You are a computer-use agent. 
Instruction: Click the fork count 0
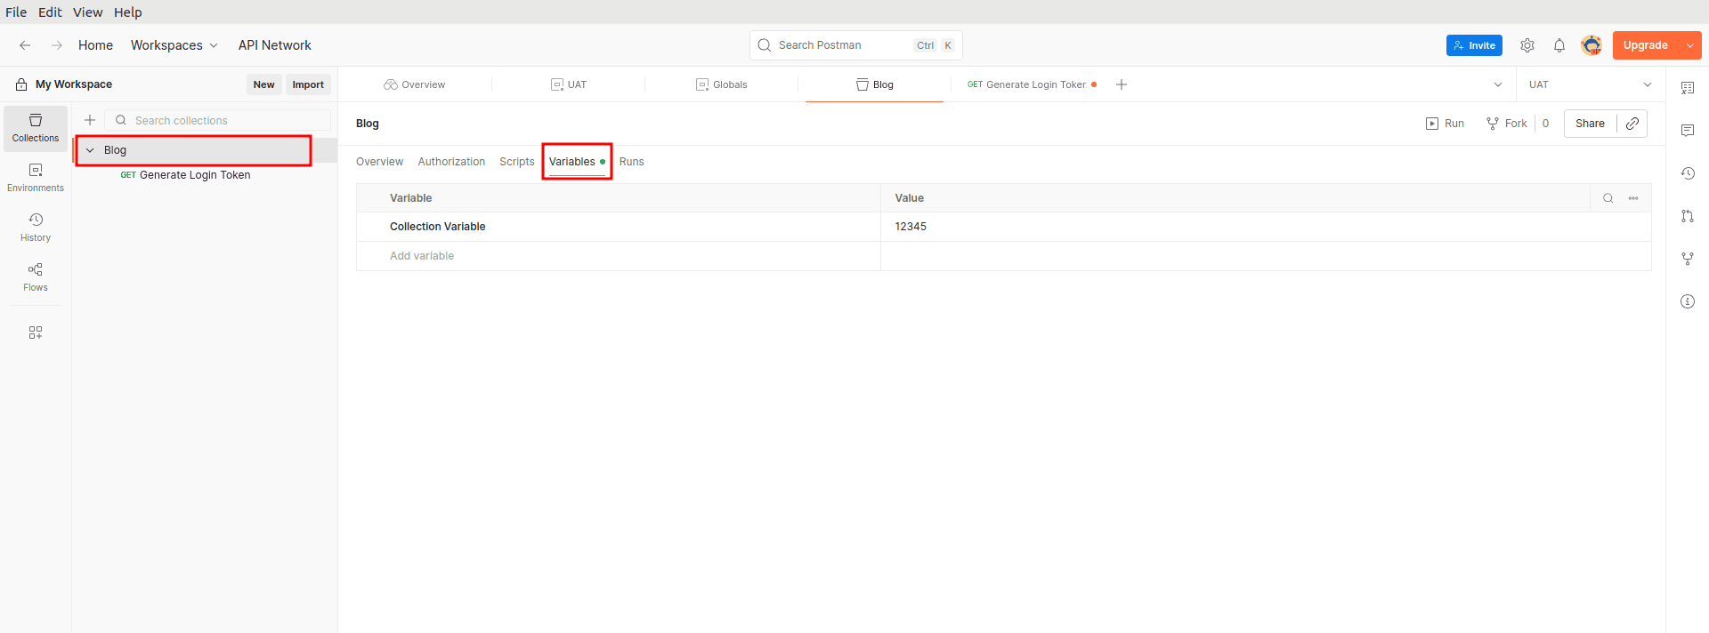coord(1545,124)
